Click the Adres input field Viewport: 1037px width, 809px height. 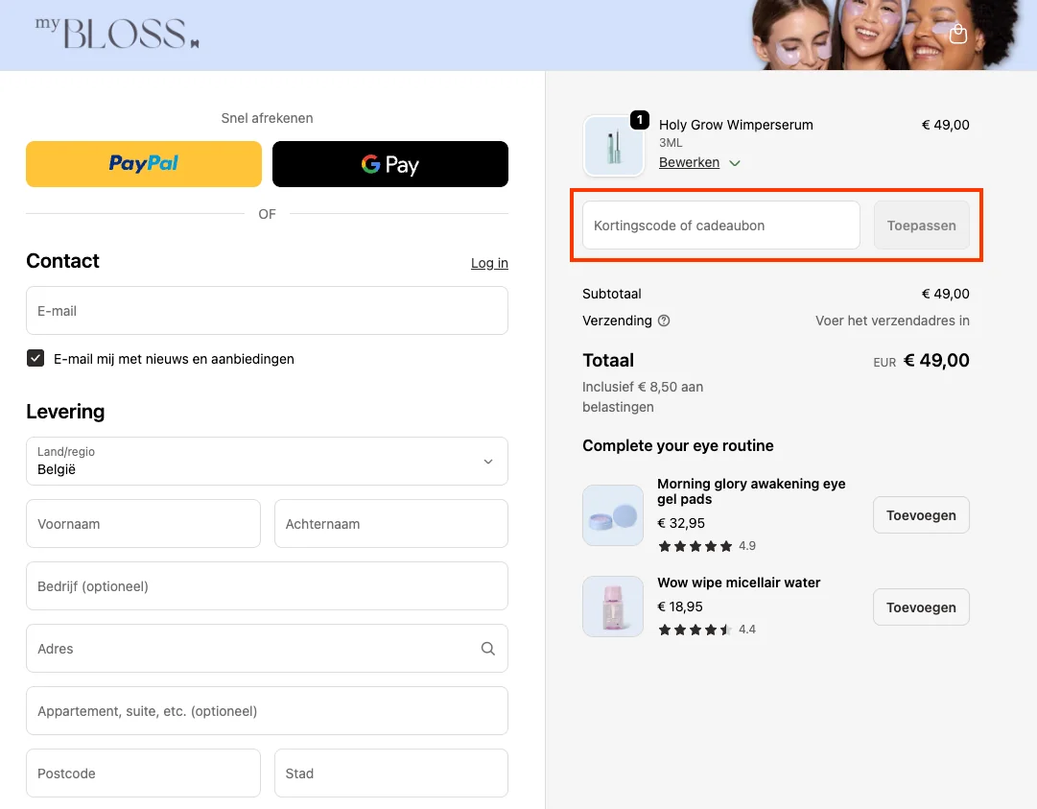pyautogui.click(x=268, y=649)
